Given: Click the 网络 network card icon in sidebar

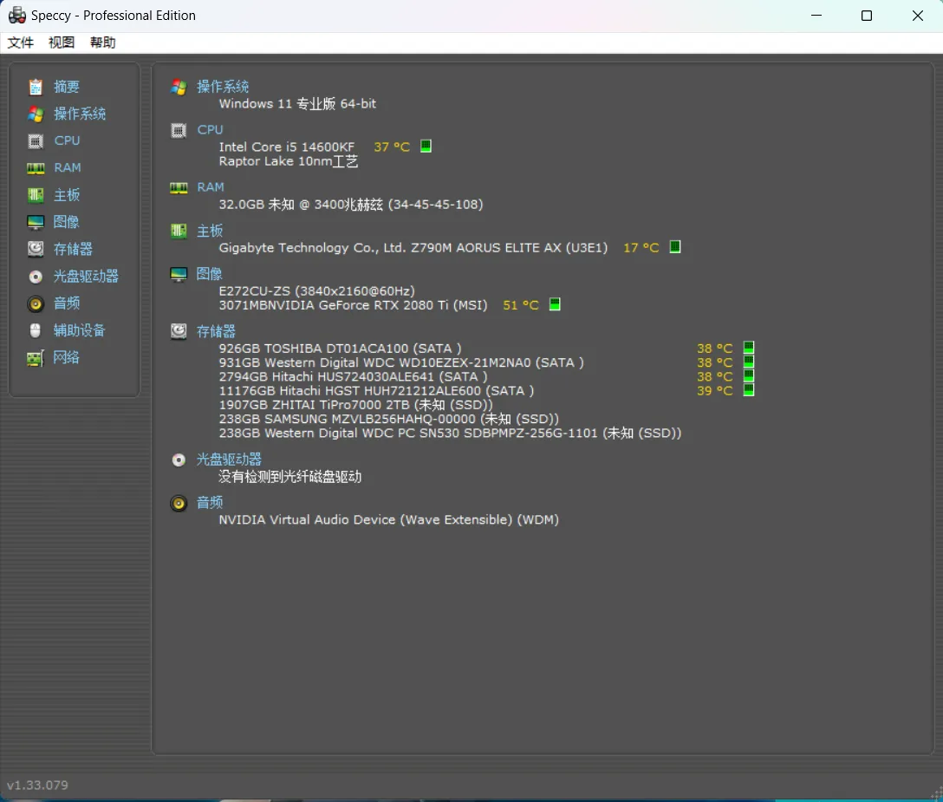Looking at the screenshot, I should point(36,358).
